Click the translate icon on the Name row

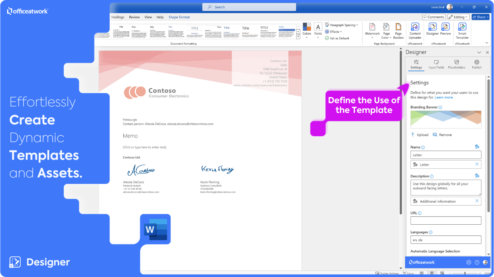coord(477,147)
